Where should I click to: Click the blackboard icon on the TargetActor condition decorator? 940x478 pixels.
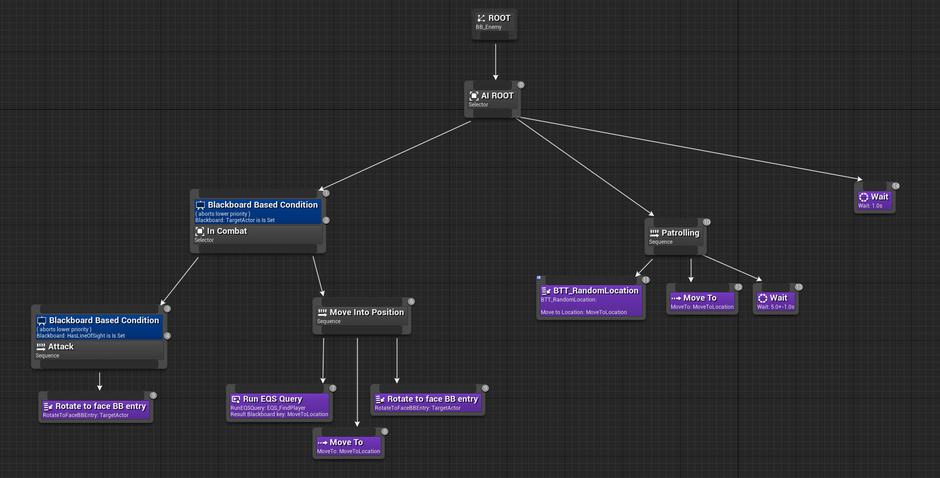pos(200,205)
